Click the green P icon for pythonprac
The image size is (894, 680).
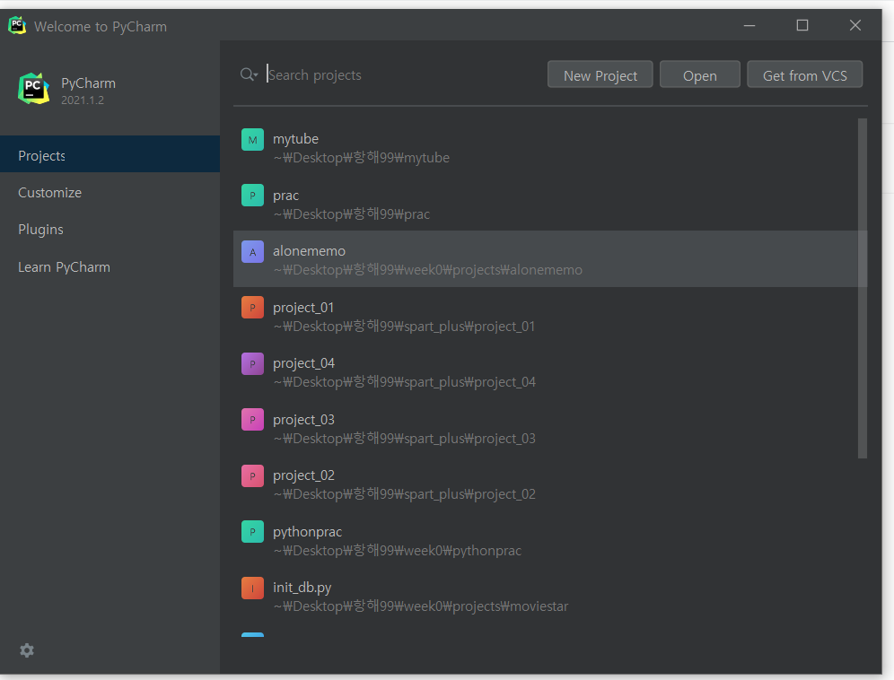click(x=252, y=532)
